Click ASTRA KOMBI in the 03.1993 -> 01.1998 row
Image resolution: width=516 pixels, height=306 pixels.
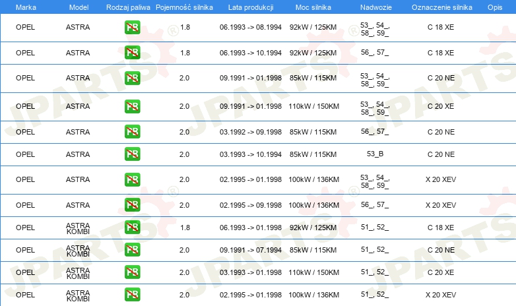click(x=78, y=273)
